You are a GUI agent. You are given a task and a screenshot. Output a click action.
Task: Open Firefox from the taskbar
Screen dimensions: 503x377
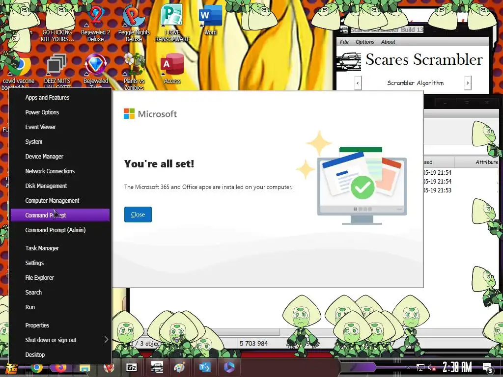(x=60, y=368)
